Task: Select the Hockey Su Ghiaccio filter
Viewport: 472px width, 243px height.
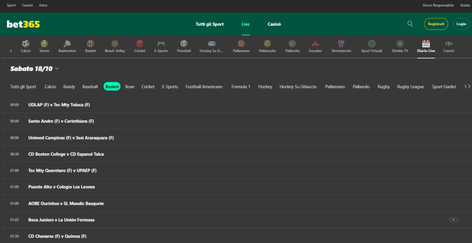Action: [298, 87]
